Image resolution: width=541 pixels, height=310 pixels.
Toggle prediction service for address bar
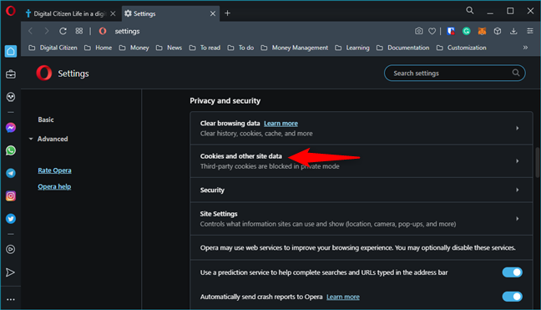pos(512,272)
